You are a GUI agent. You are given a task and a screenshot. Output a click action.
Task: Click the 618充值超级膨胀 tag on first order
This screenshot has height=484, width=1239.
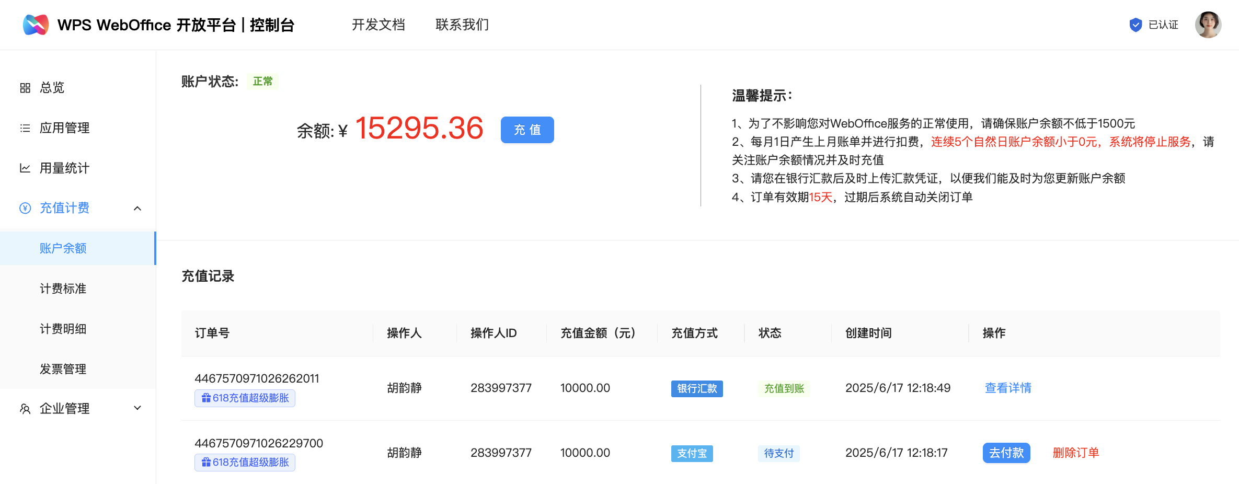point(245,398)
